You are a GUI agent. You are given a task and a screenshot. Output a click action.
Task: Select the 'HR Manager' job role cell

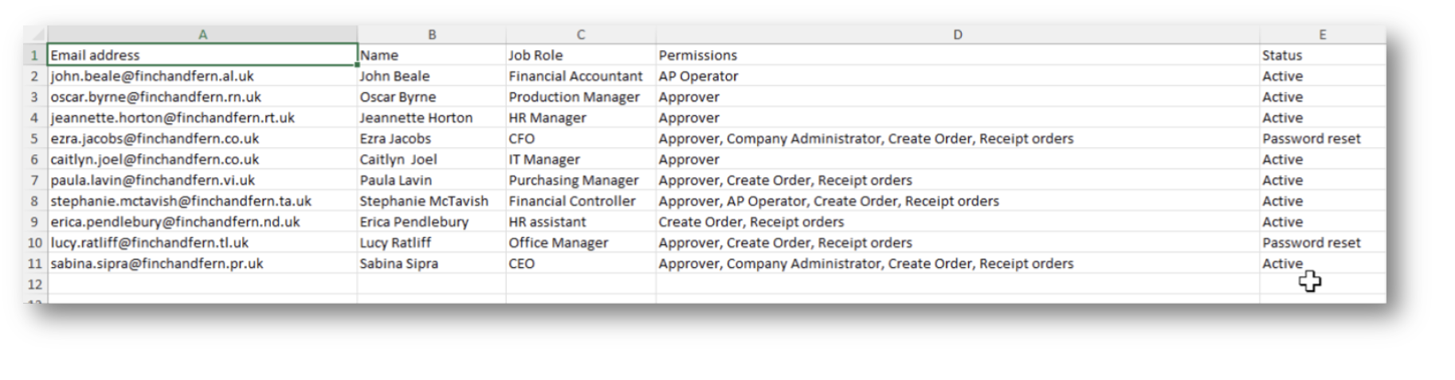[580, 118]
